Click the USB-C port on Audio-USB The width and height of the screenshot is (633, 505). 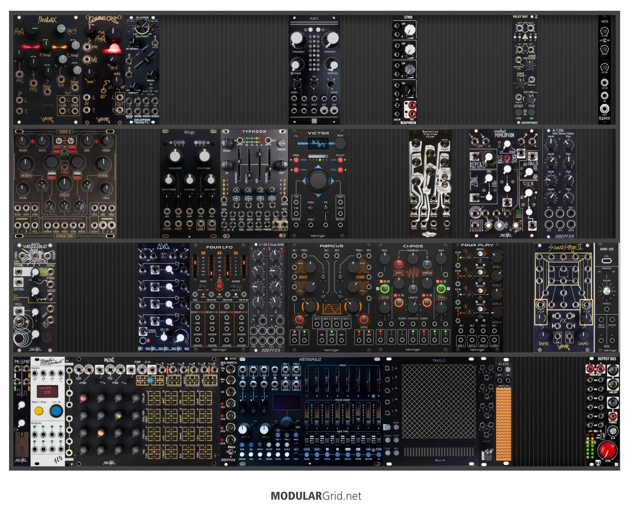pyautogui.click(x=607, y=260)
